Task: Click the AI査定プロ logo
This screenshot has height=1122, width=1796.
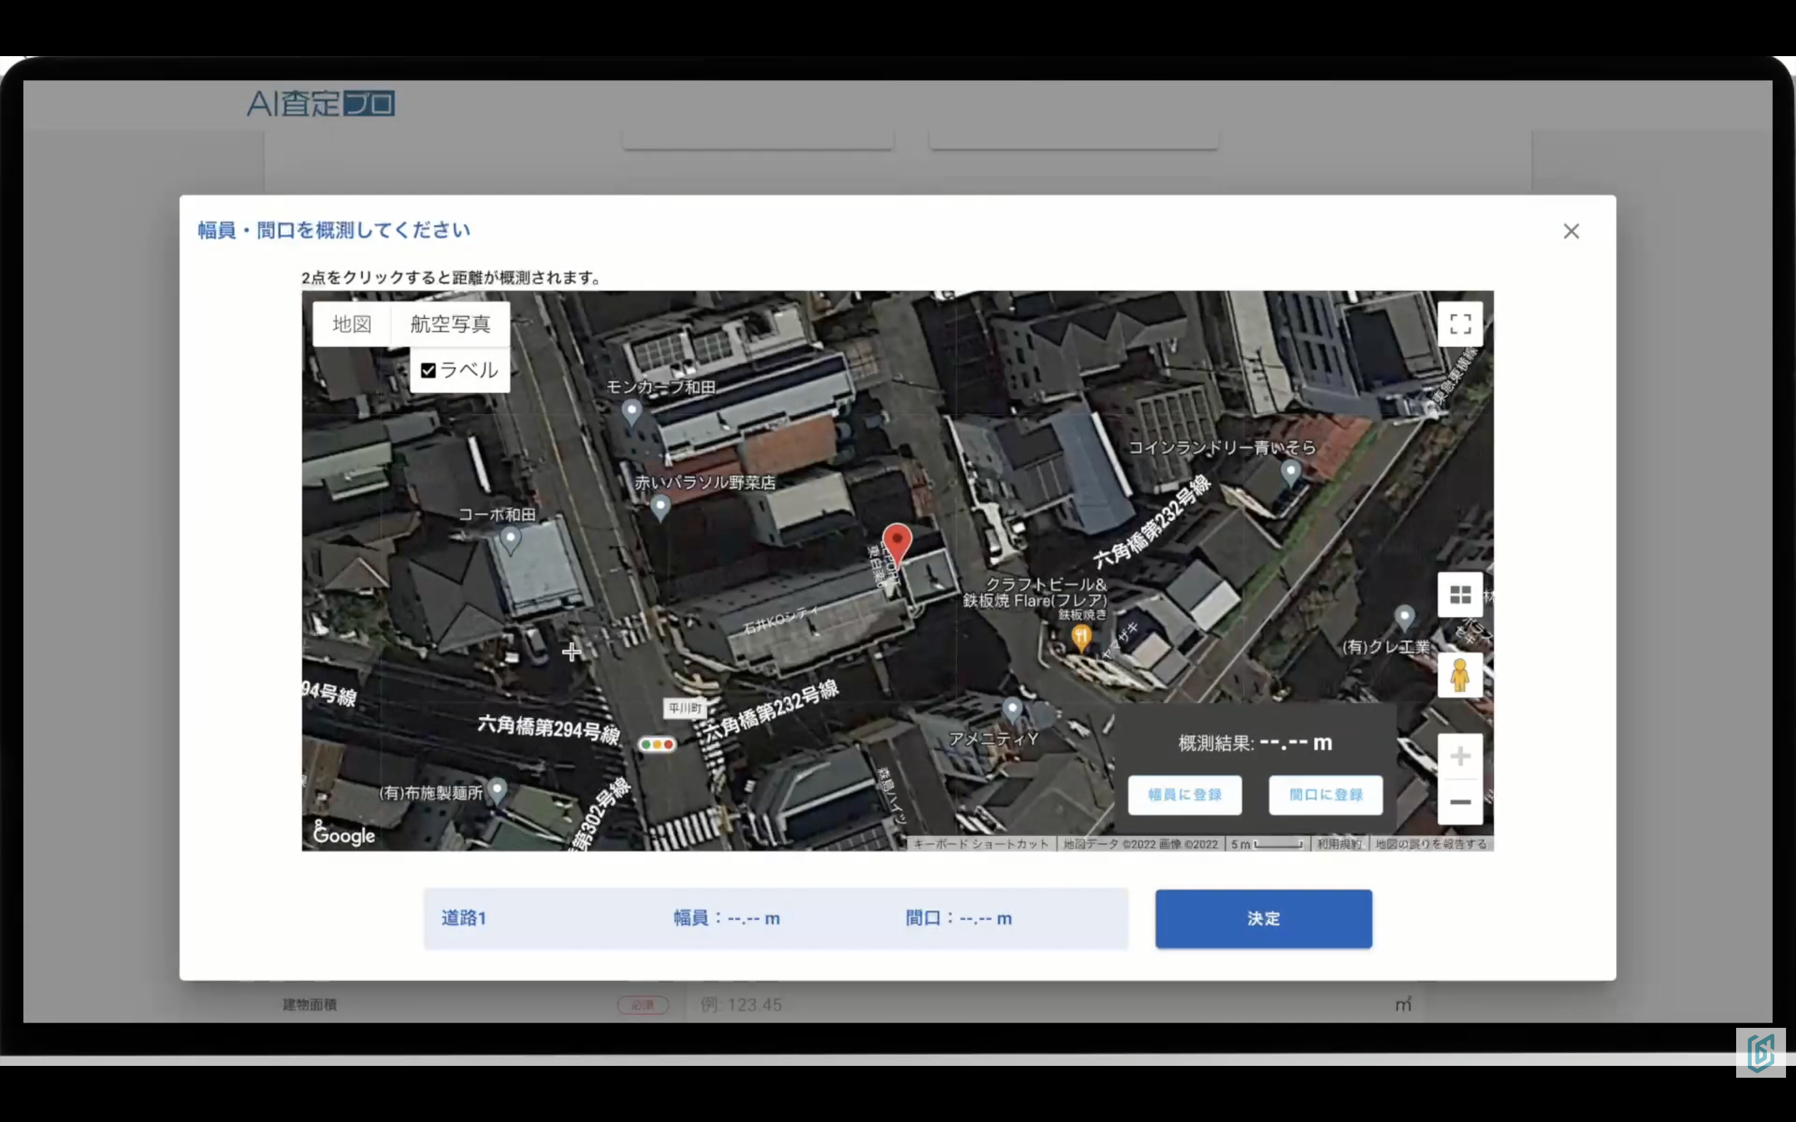Action: point(321,103)
